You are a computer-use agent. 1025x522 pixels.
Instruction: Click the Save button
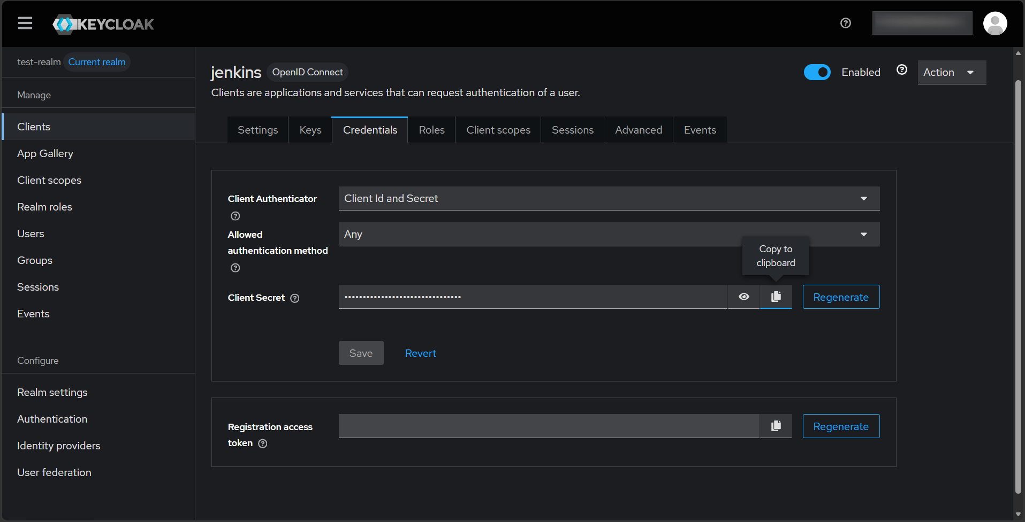(x=361, y=353)
